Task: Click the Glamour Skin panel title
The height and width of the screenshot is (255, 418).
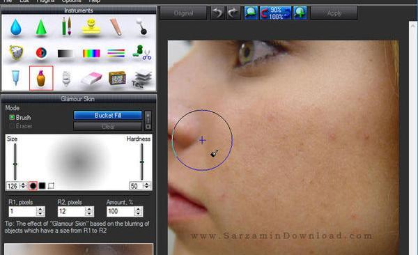Action: 77,99
